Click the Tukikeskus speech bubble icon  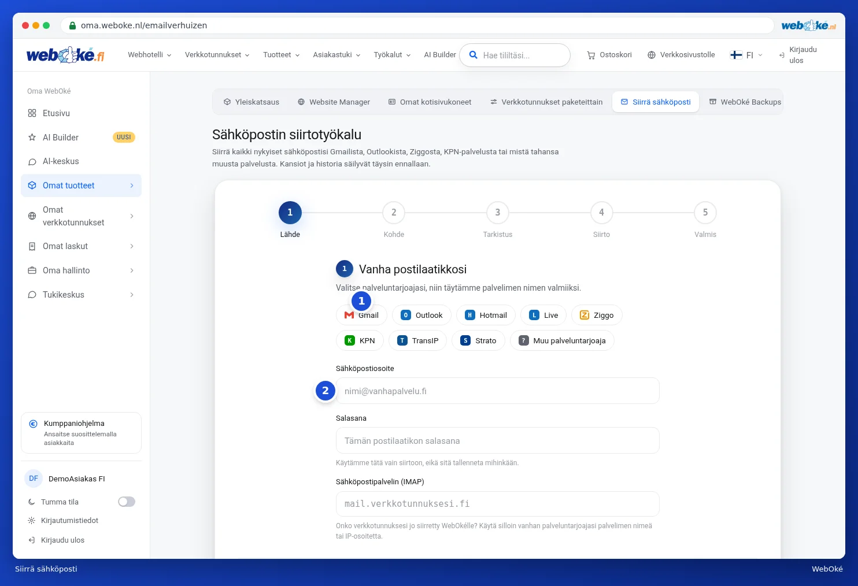32,295
